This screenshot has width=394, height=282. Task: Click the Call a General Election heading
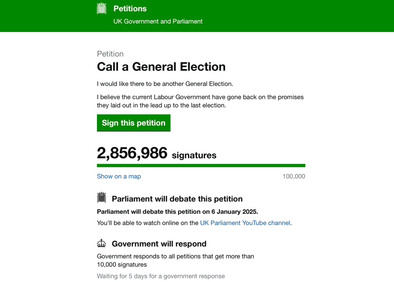click(161, 67)
